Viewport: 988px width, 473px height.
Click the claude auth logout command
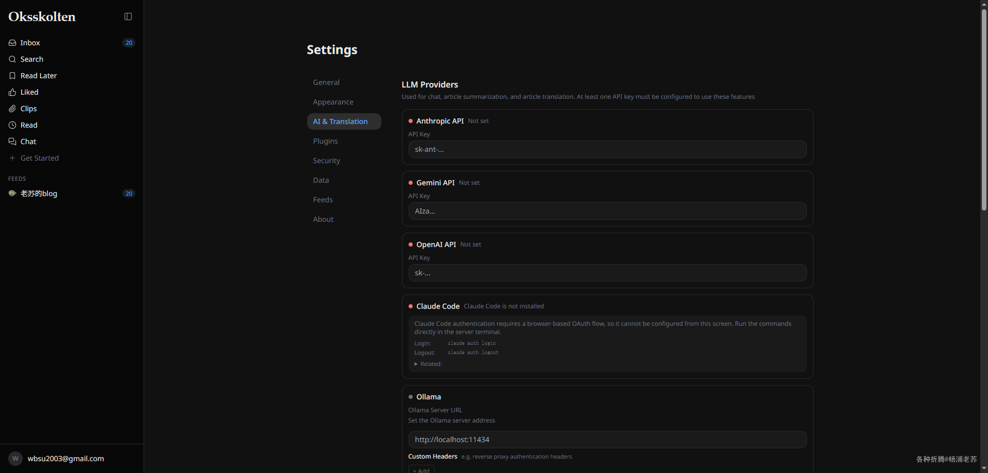click(x=473, y=353)
